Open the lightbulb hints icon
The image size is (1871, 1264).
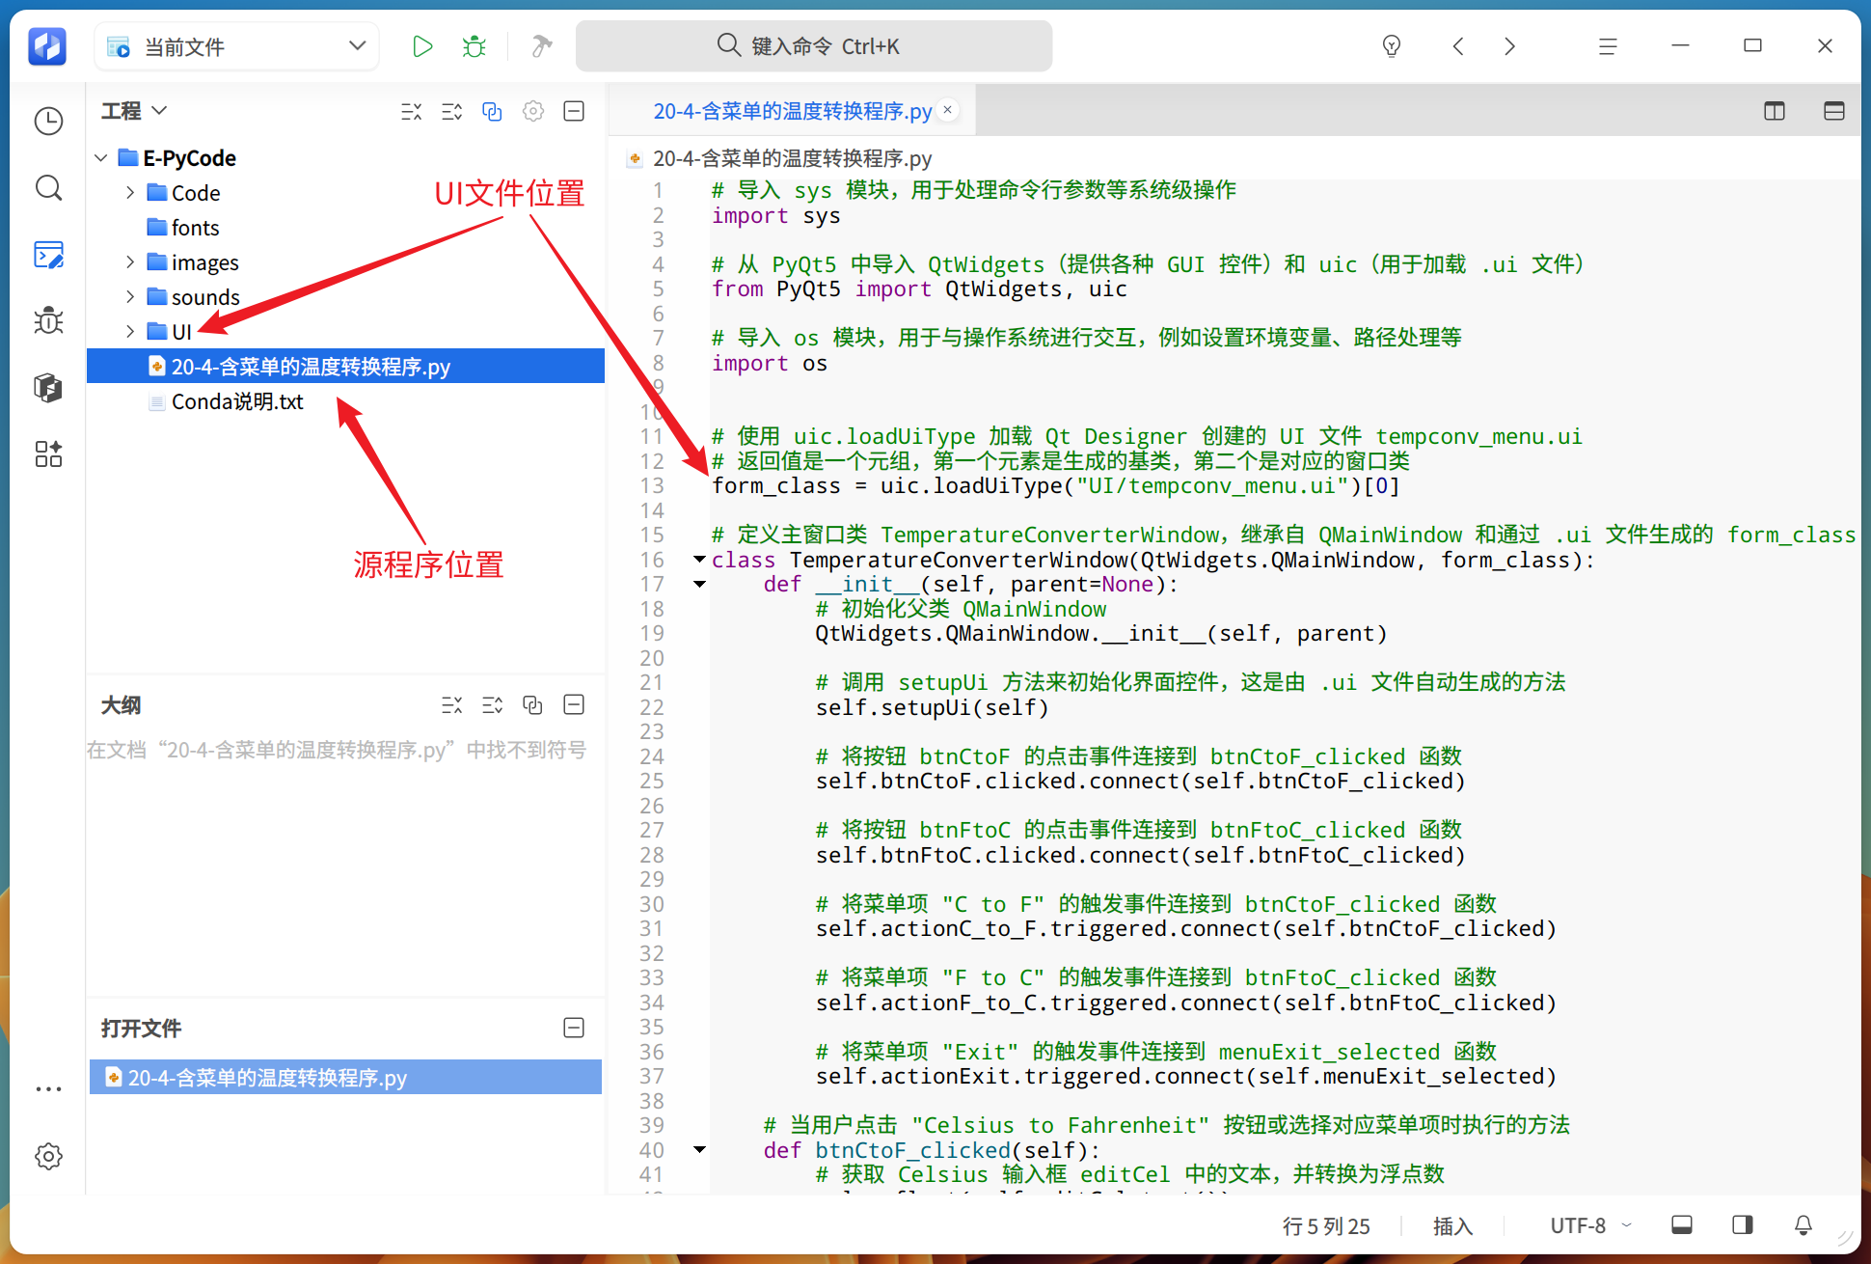click(1391, 46)
